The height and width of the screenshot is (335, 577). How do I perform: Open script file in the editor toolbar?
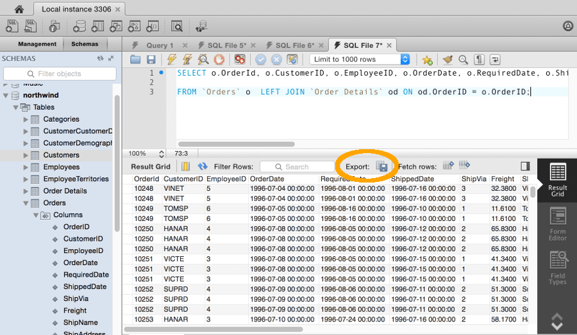[135, 59]
